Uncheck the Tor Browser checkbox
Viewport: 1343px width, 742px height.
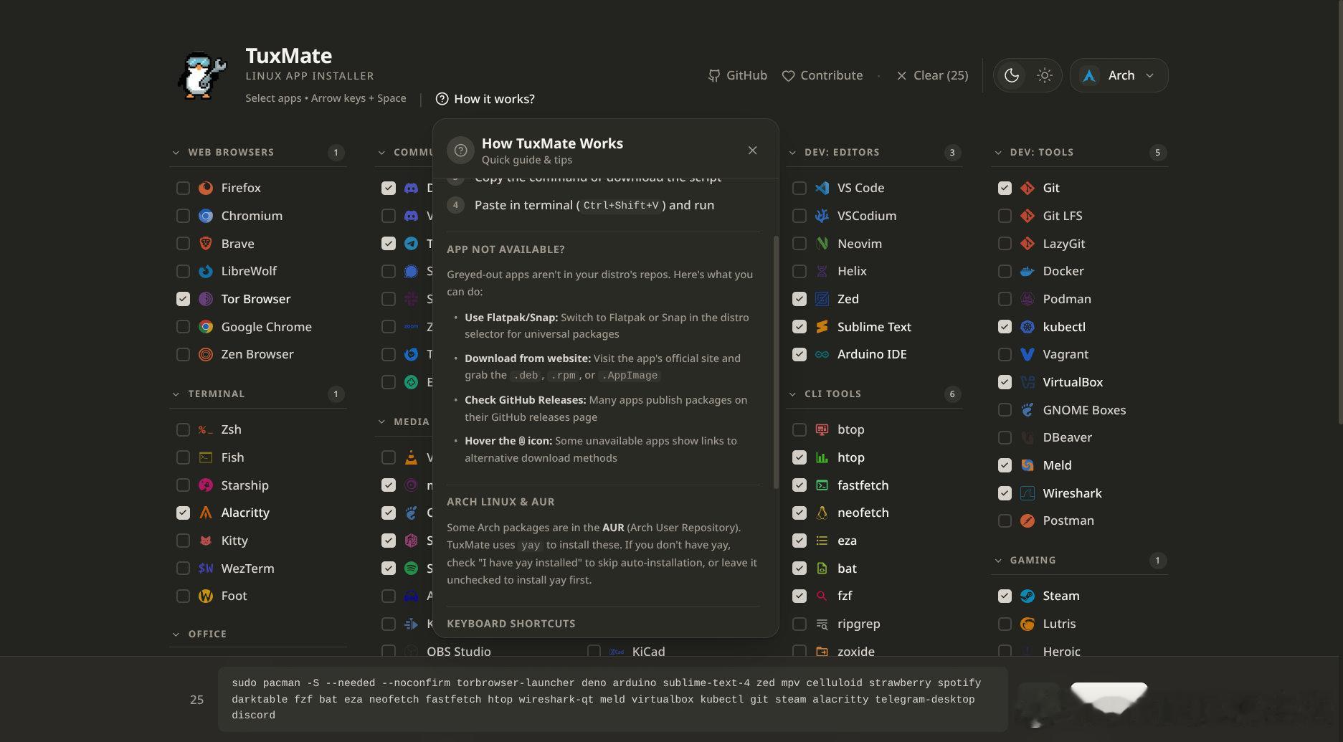(183, 299)
